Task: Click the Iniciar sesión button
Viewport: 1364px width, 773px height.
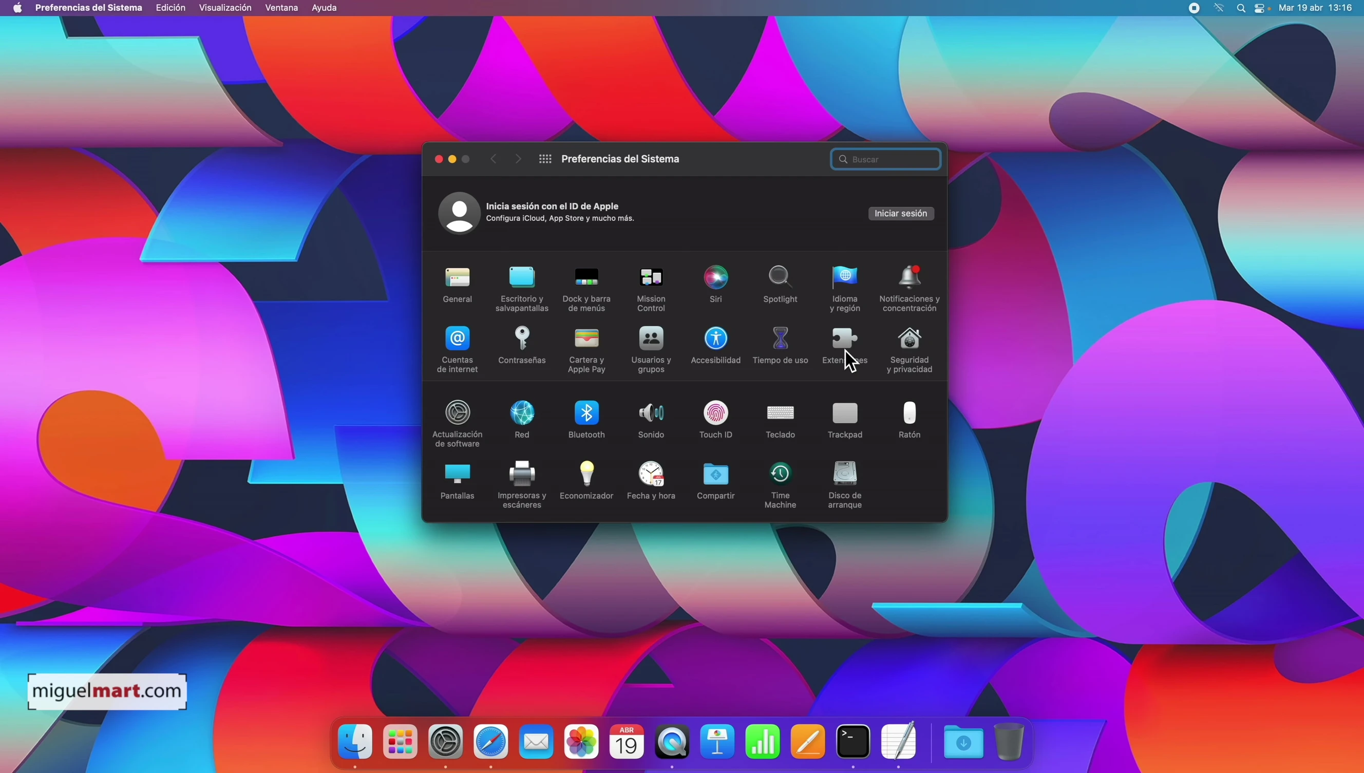Action: 901,214
